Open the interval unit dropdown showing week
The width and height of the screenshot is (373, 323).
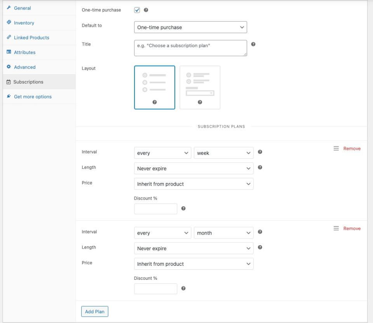(x=223, y=153)
